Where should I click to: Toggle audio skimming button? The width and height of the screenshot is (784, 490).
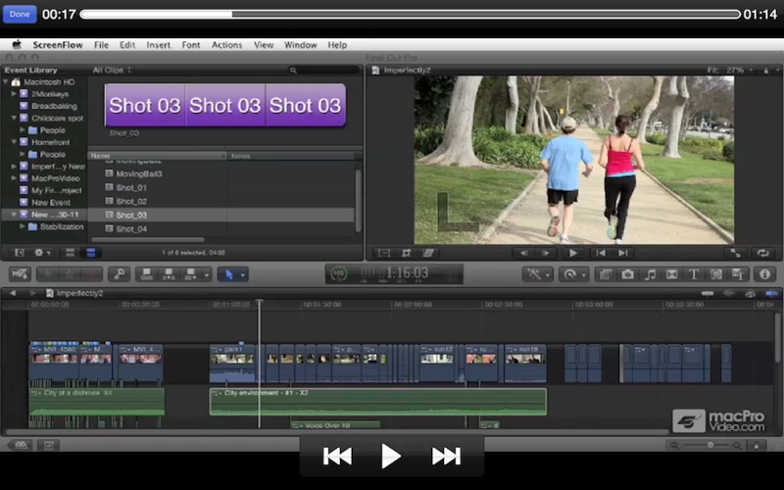pos(728,293)
